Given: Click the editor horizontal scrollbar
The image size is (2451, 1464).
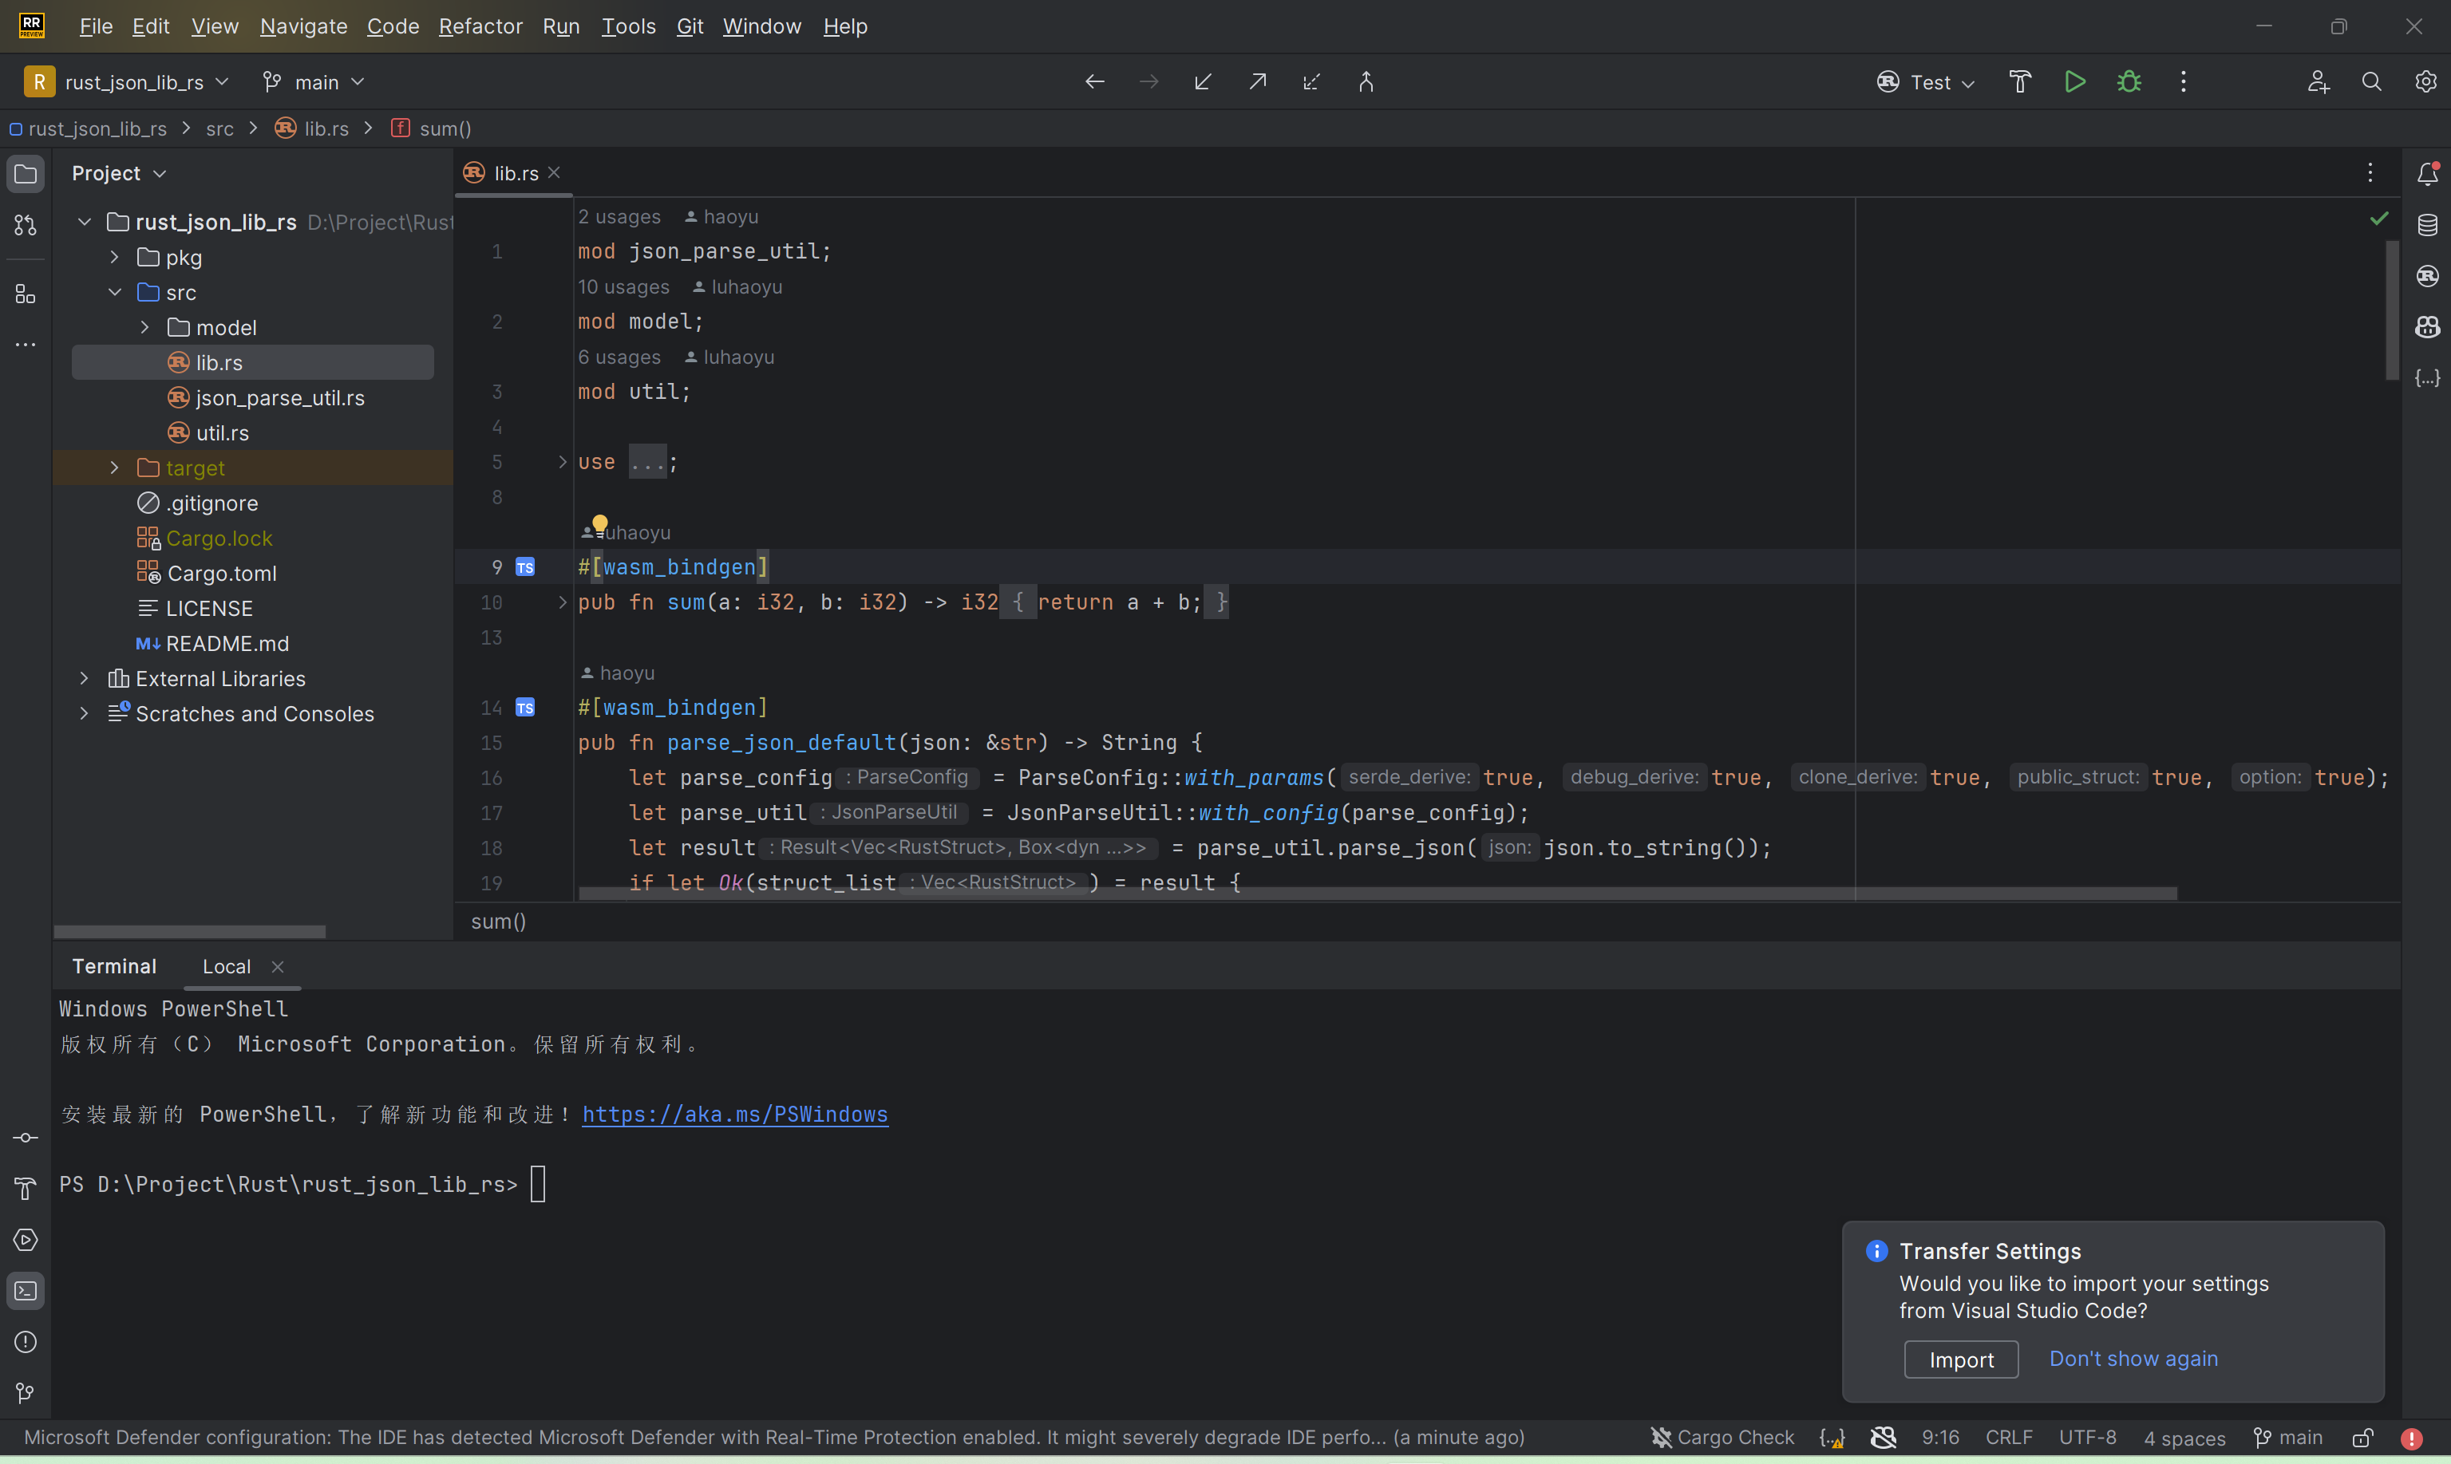Looking at the screenshot, I should 1378,893.
